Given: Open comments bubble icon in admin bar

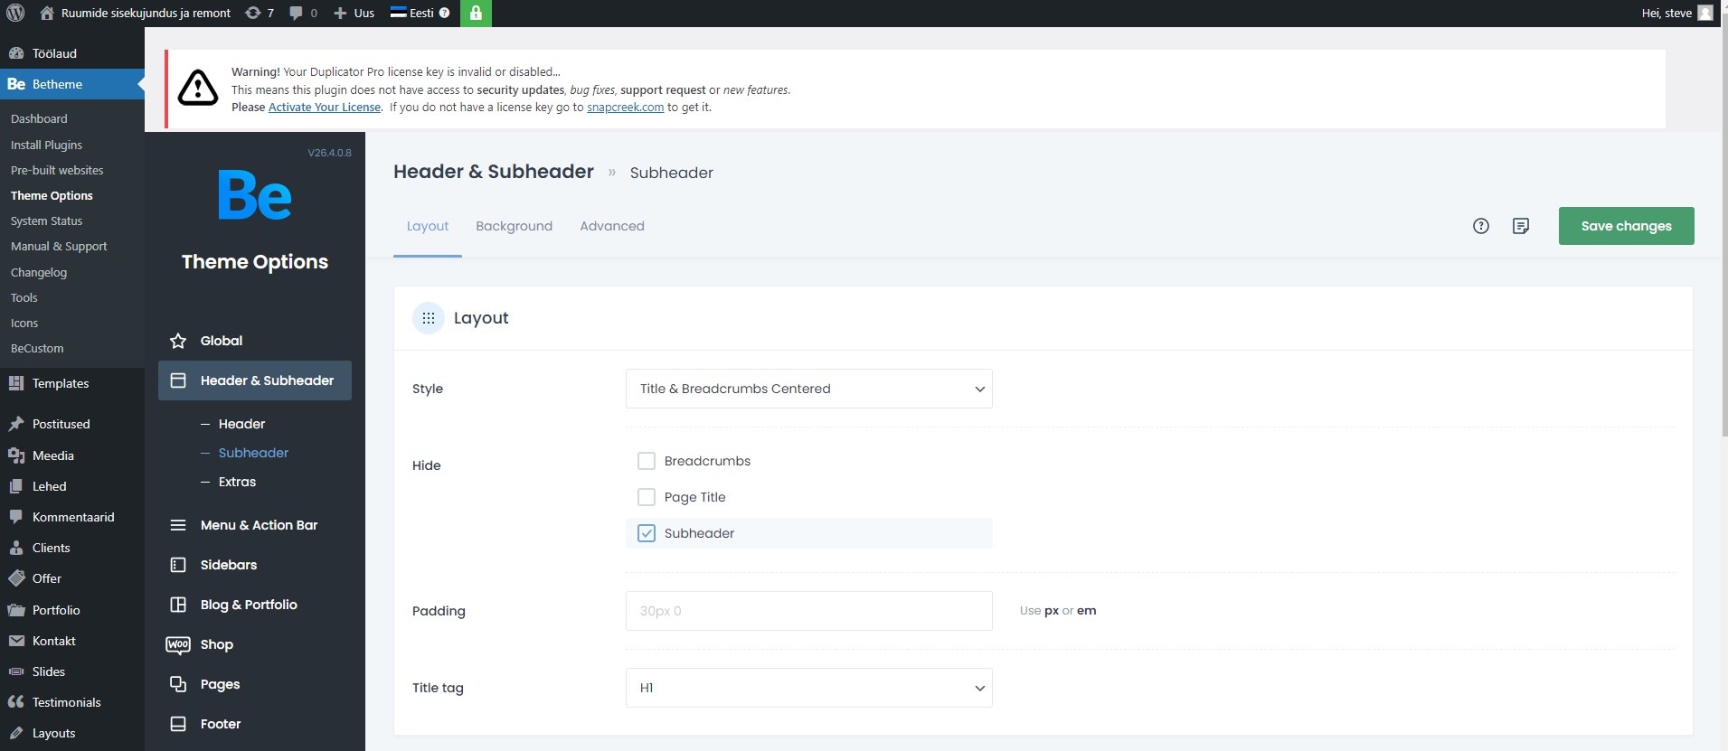Looking at the screenshot, I should (302, 14).
